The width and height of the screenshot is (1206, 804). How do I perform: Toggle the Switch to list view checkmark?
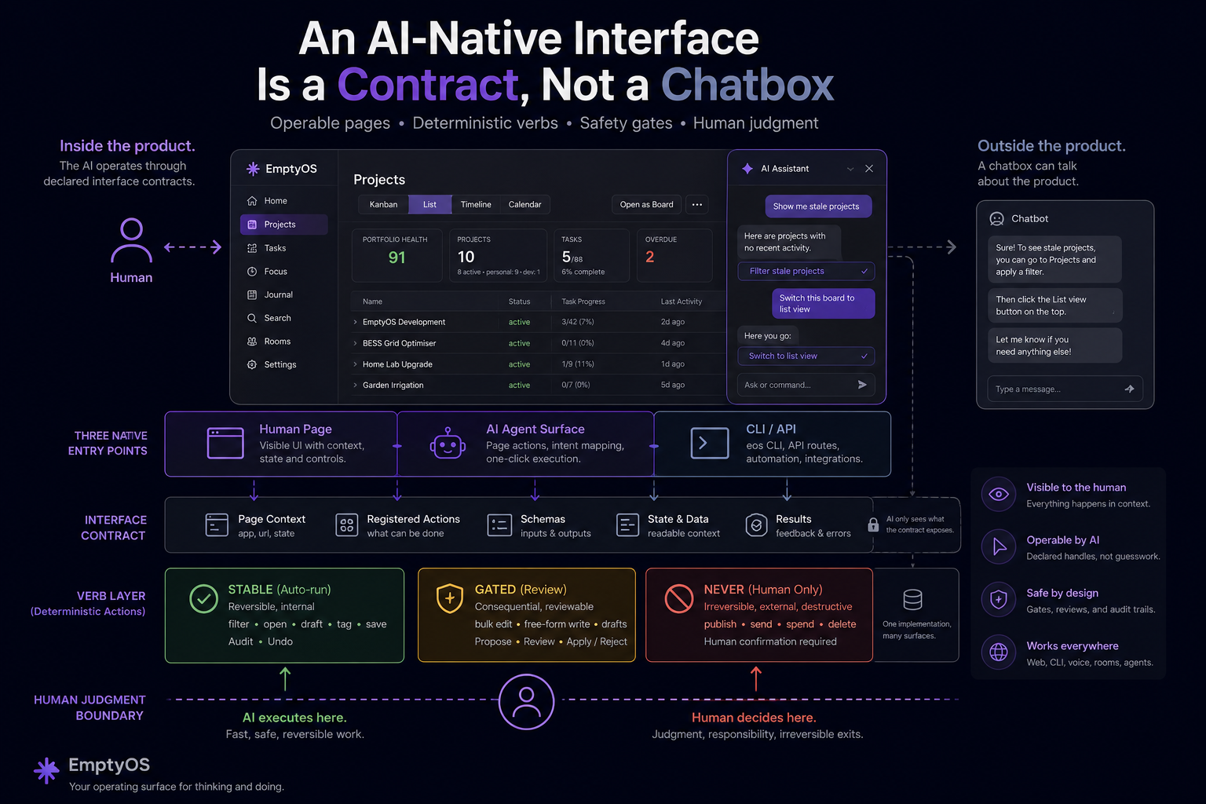coord(864,356)
